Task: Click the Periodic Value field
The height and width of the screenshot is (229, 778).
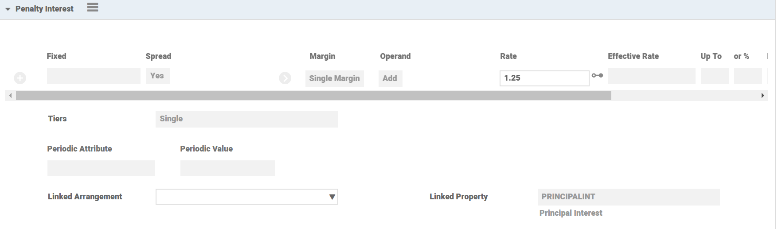Action: [x=227, y=168]
